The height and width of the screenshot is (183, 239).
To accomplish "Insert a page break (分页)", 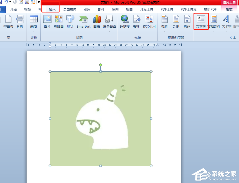I will [20, 22].
